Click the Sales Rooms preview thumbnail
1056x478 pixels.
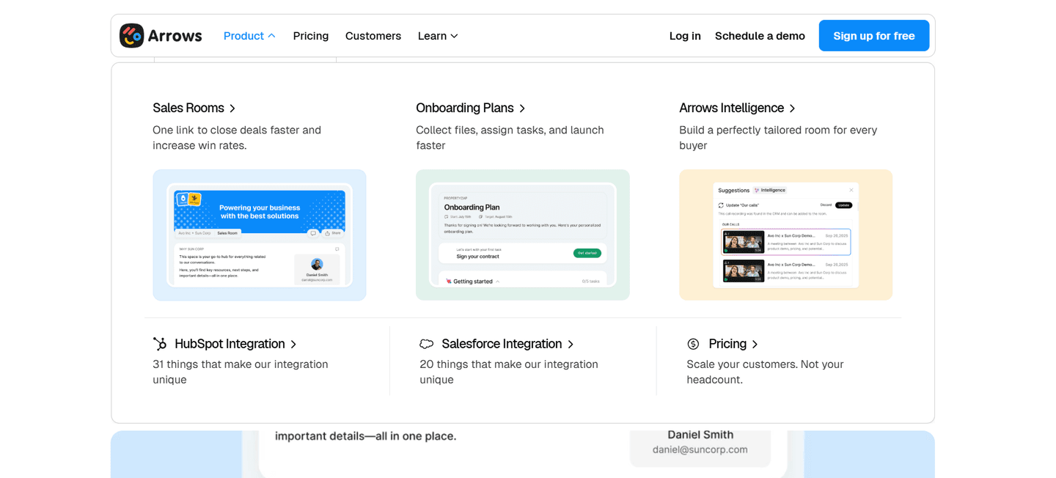(x=260, y=235)
